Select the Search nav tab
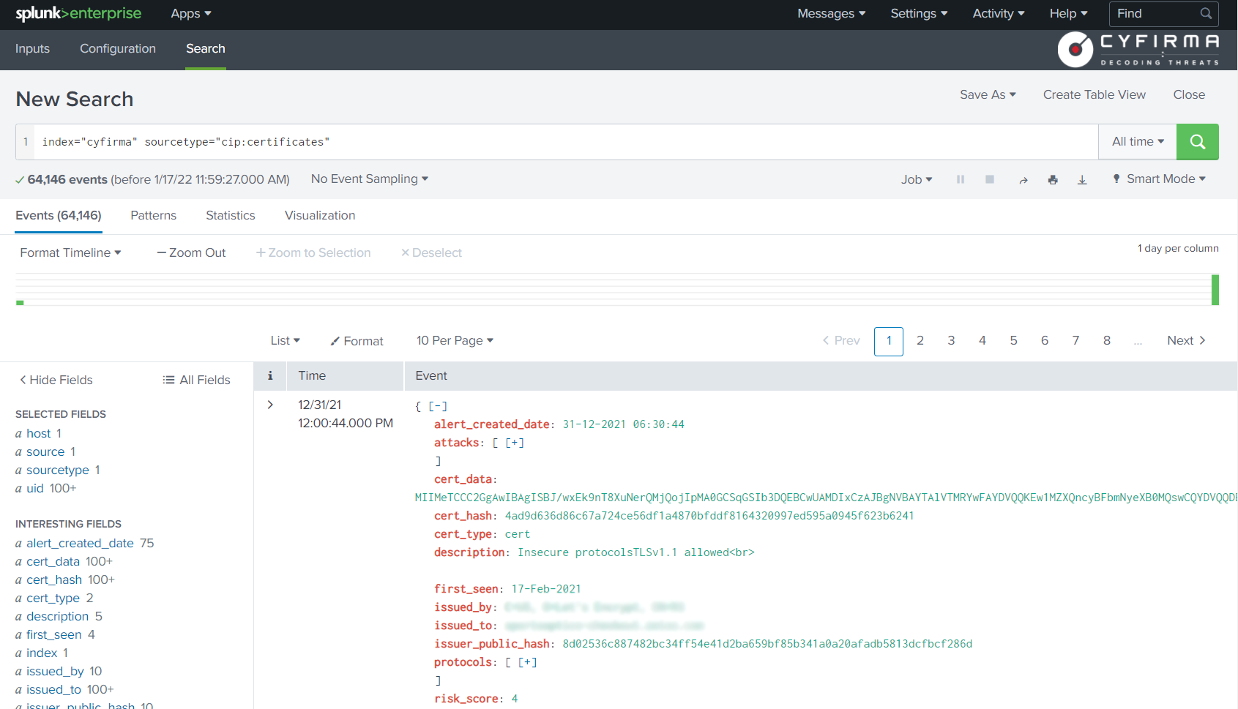The width and height of the screenshot is (1238, 709). (206, 49)
